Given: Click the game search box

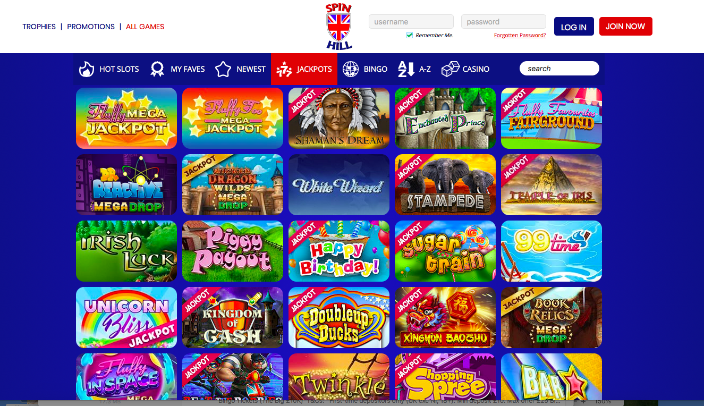Looking at the screenshot, I should 559,69.
